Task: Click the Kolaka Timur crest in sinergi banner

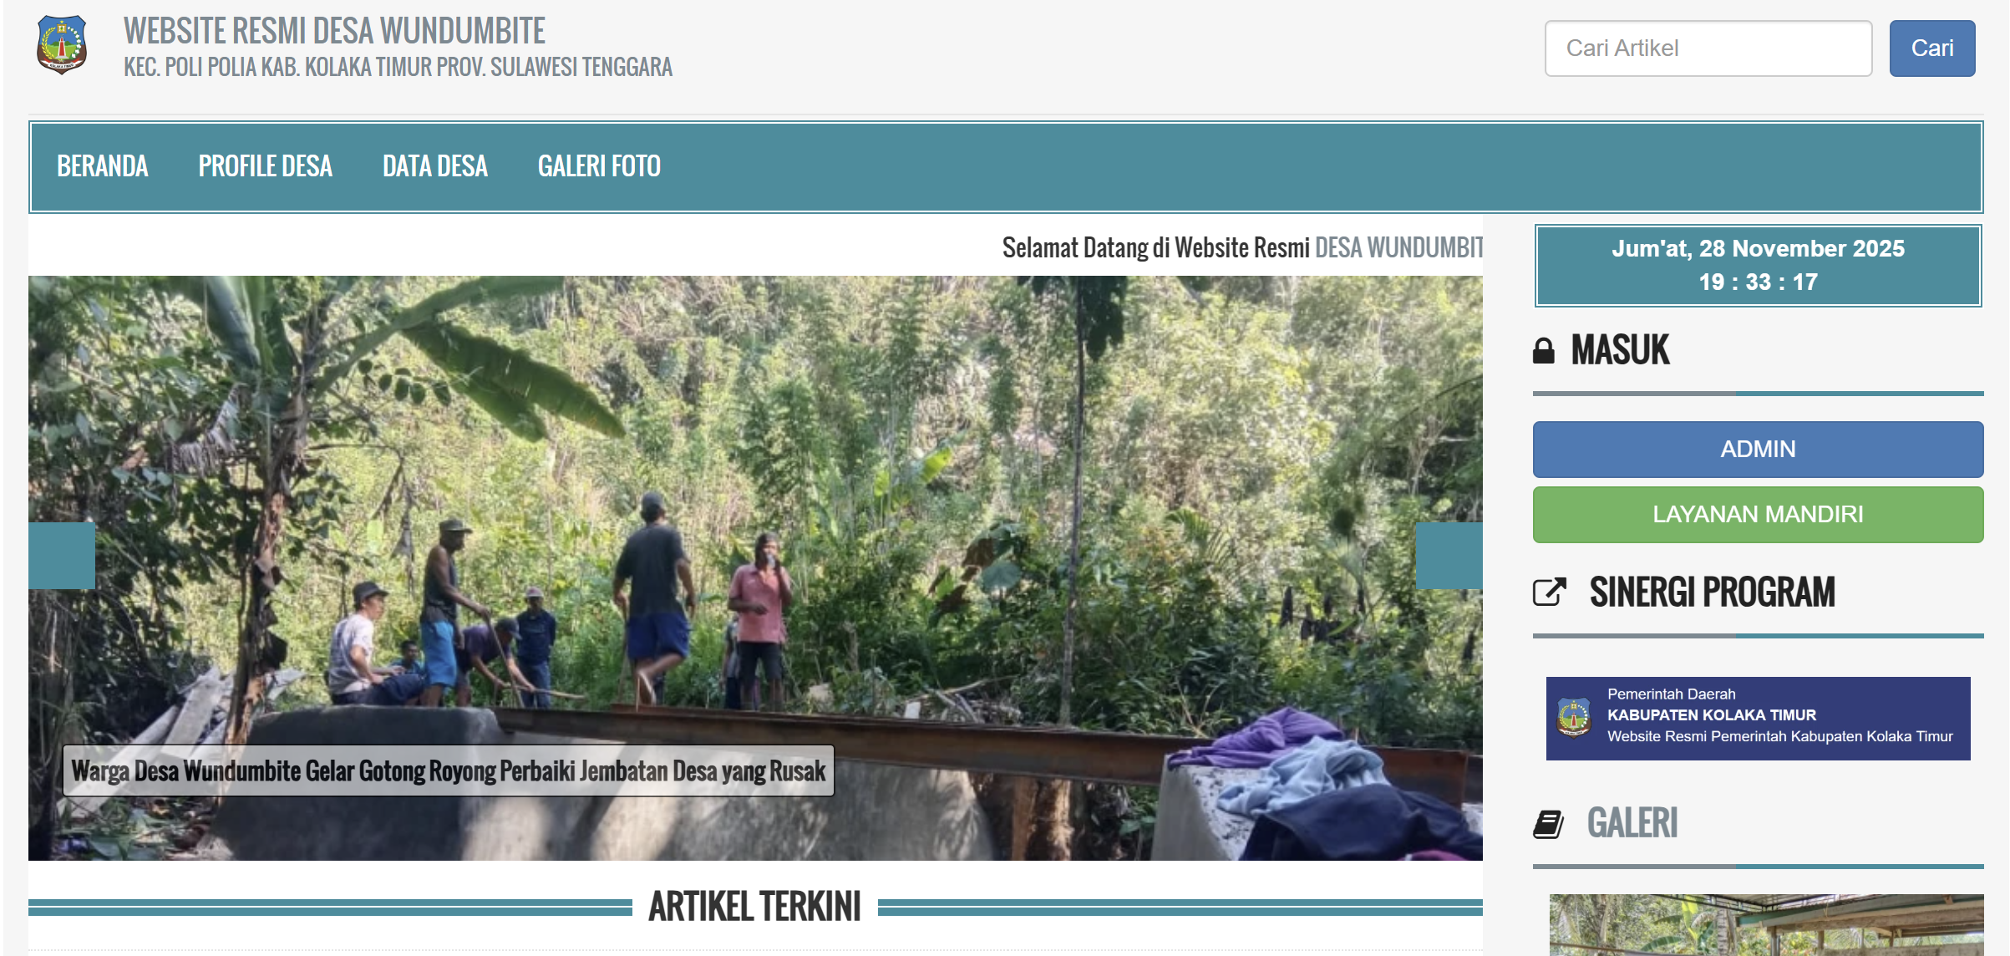Action: [1574, 718]
